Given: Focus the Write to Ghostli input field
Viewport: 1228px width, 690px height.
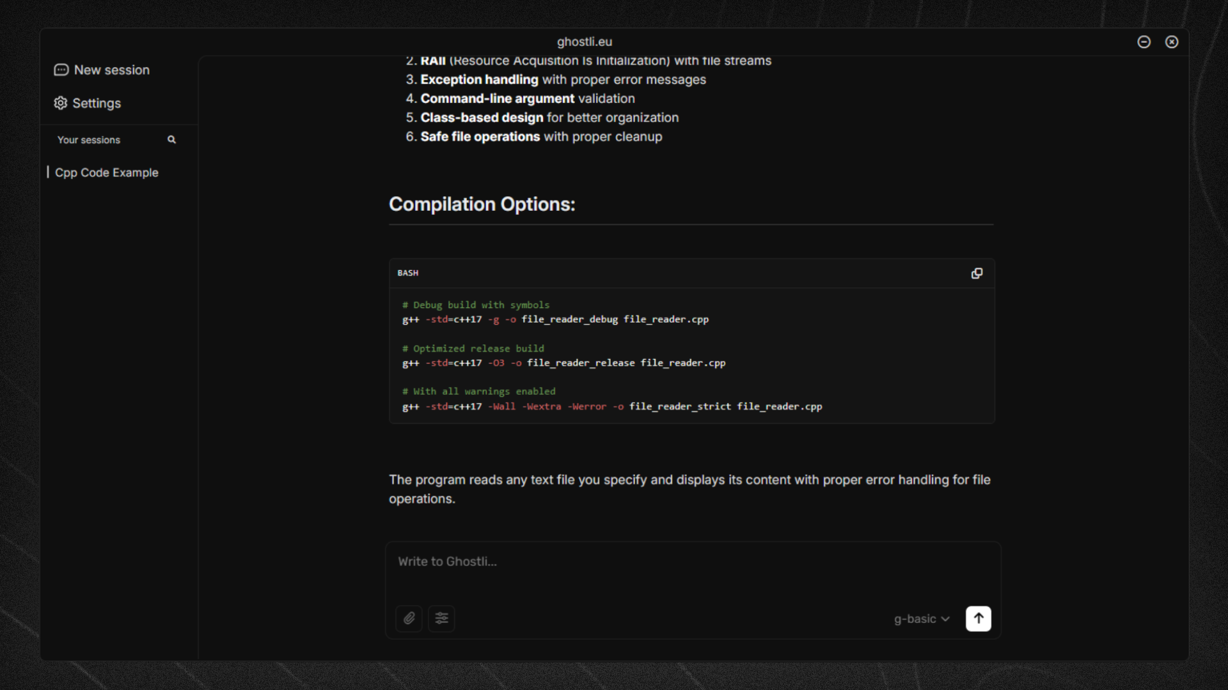Looking at the screenshot, I should click(693, 562).
